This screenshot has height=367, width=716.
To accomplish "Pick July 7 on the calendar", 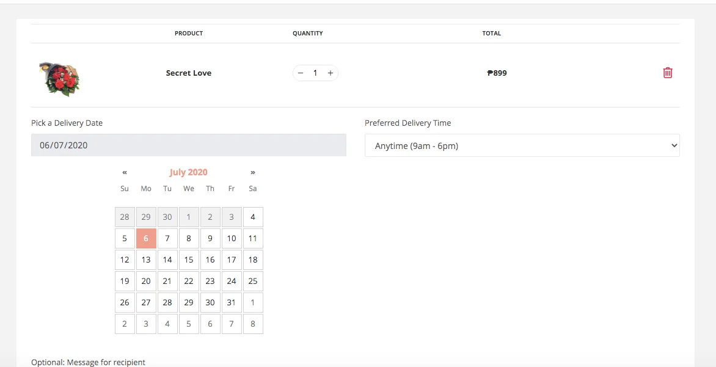I will 167,238.
